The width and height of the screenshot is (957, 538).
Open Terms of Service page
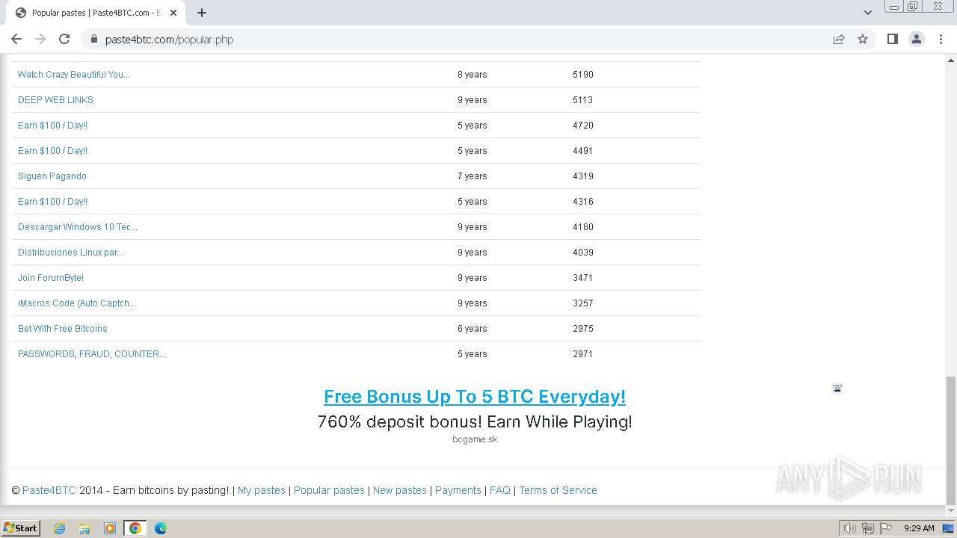click(558, 490)
